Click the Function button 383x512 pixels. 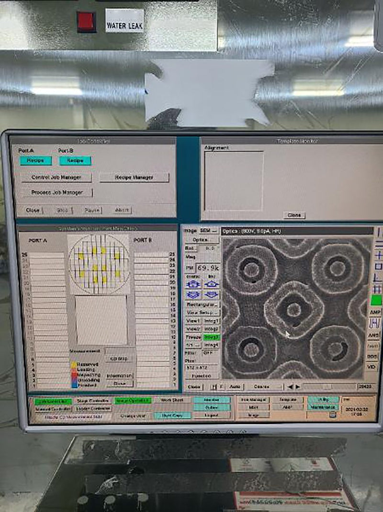(x=202, y=376)
